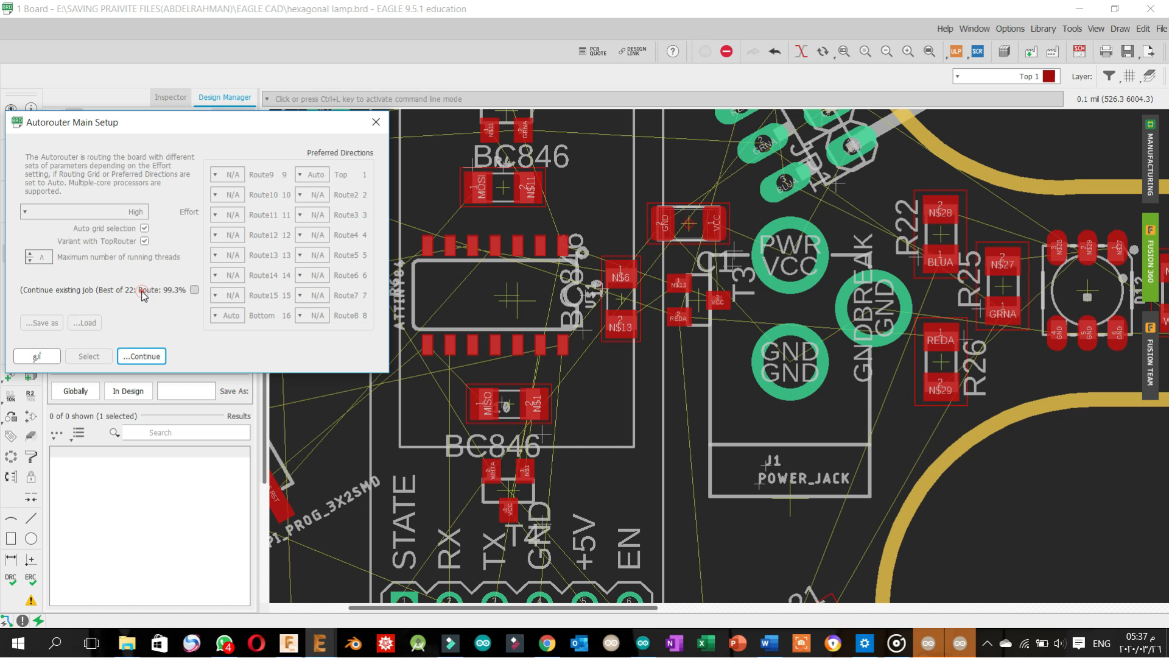Click the red Stop command icon
Viewport: 1169px width, 658px height.
pyautogui.click(x=726, y=51)
